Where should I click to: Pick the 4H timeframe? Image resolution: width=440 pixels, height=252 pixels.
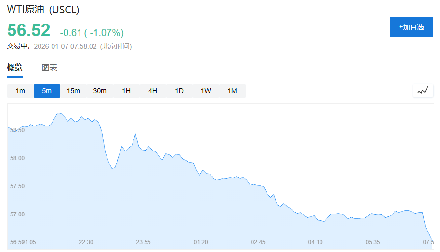click(153, 91)
